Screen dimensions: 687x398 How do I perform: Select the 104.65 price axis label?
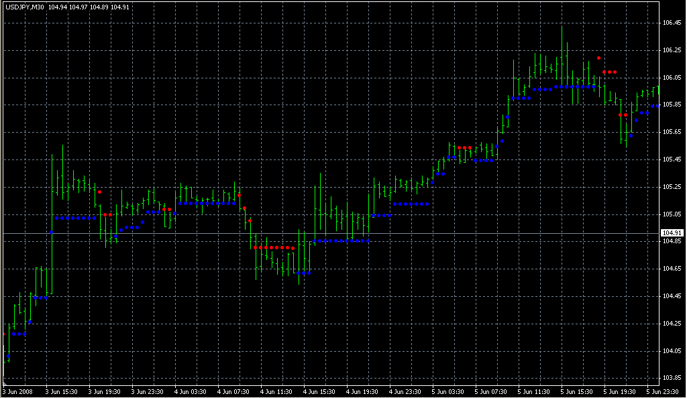(672, 269)
